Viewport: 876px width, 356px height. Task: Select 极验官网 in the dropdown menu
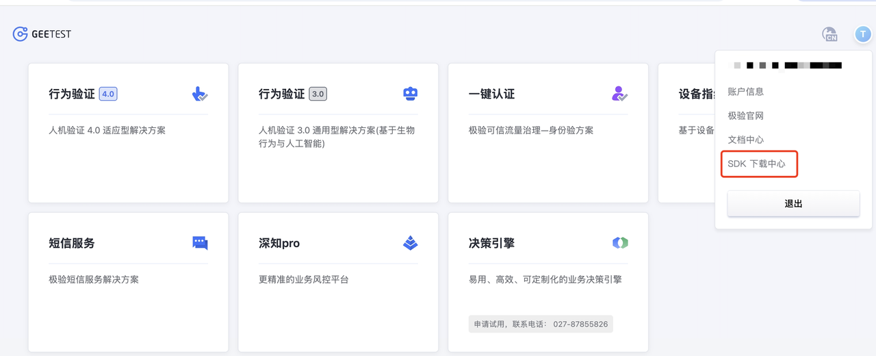pyautogui.click(x=745, y=116)
